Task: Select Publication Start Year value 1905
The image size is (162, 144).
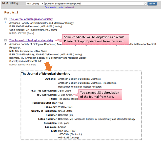Action: click(x=61, y=103)
